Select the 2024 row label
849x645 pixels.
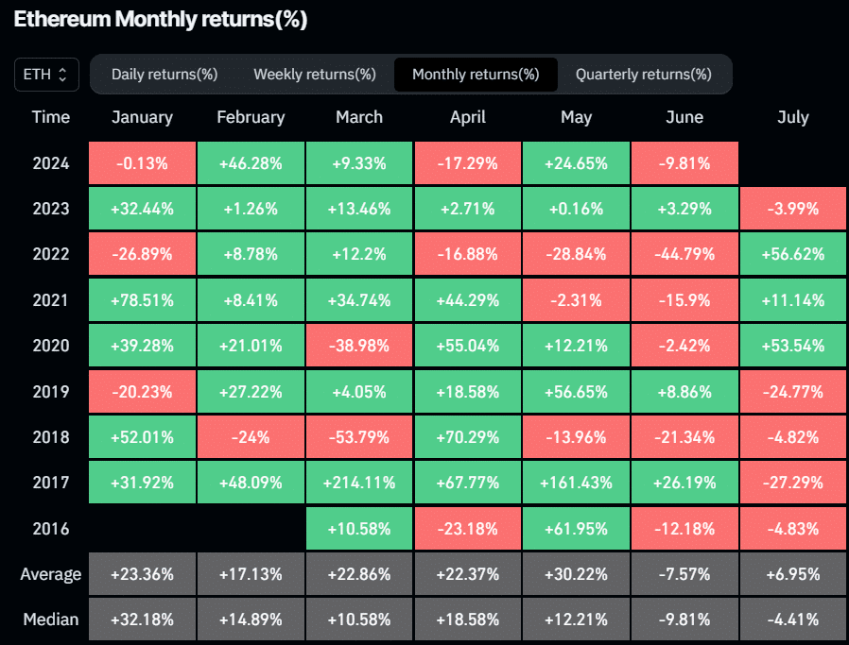point(51,163)
